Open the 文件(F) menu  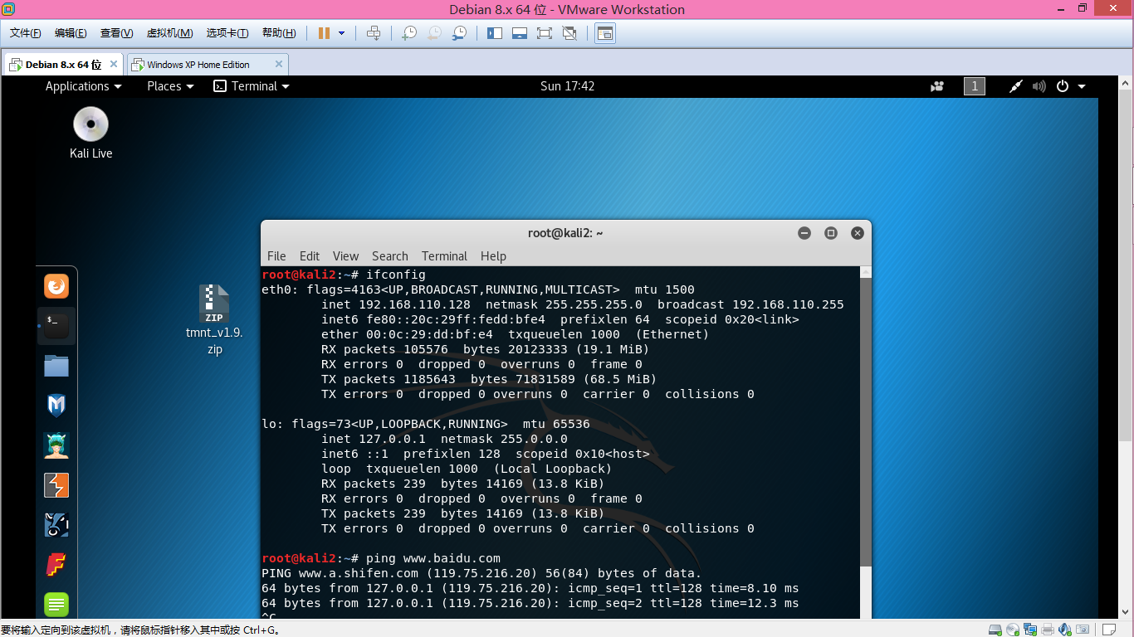(x=25, y=33)
